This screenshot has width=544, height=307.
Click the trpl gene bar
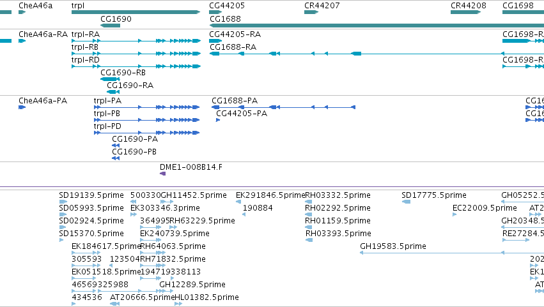136,12
